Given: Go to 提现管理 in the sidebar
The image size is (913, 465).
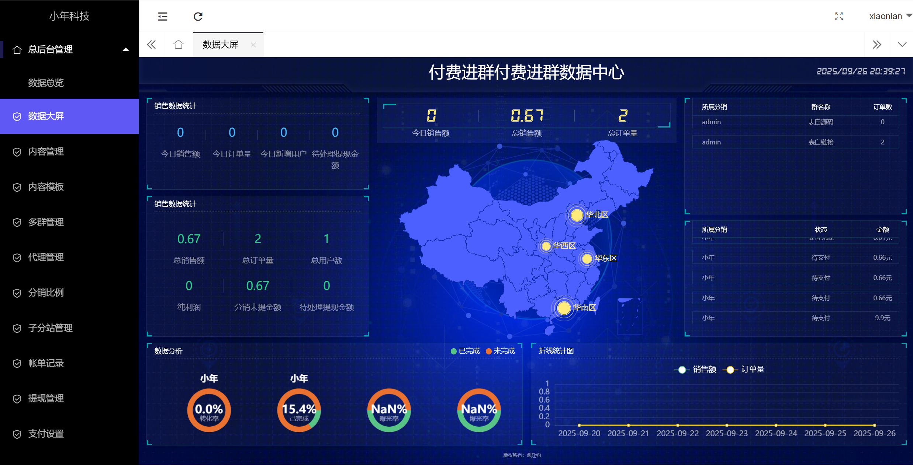Looking at the screenshot, I should pyautogui.click(x=45, y=398).
